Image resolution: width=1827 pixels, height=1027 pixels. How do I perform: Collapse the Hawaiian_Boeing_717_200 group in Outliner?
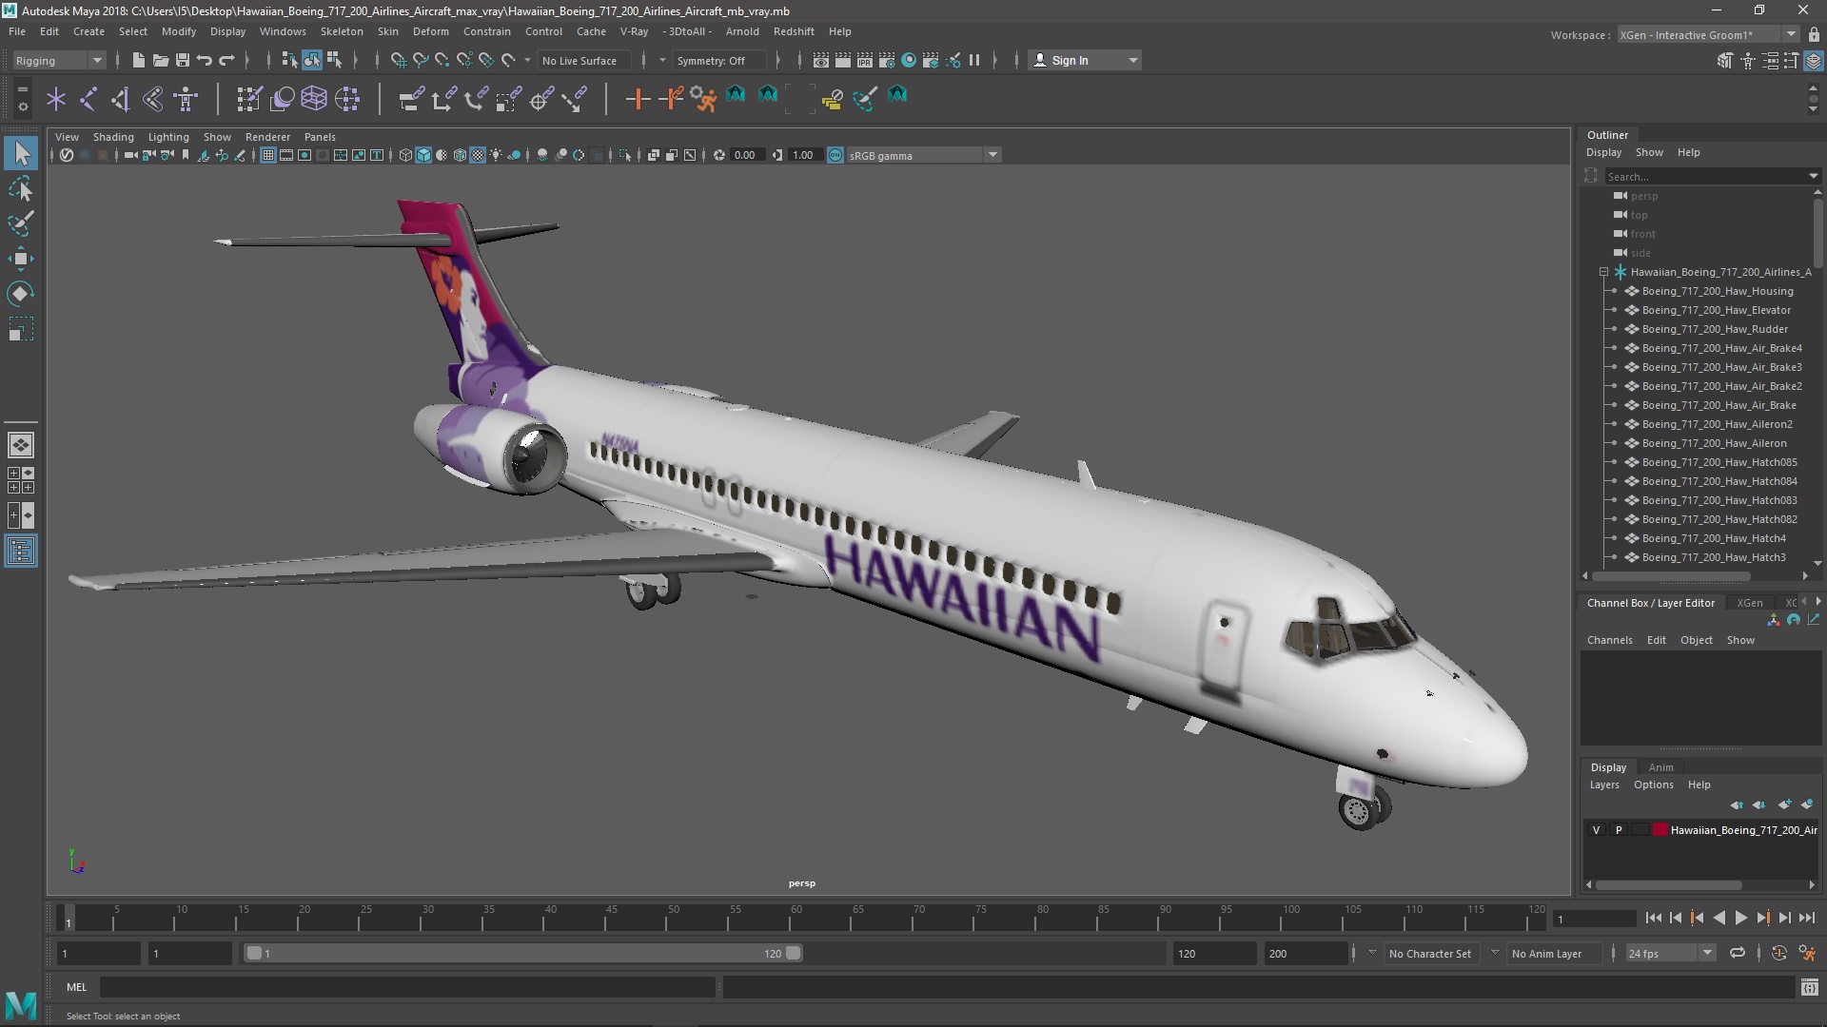[1603, 272]
